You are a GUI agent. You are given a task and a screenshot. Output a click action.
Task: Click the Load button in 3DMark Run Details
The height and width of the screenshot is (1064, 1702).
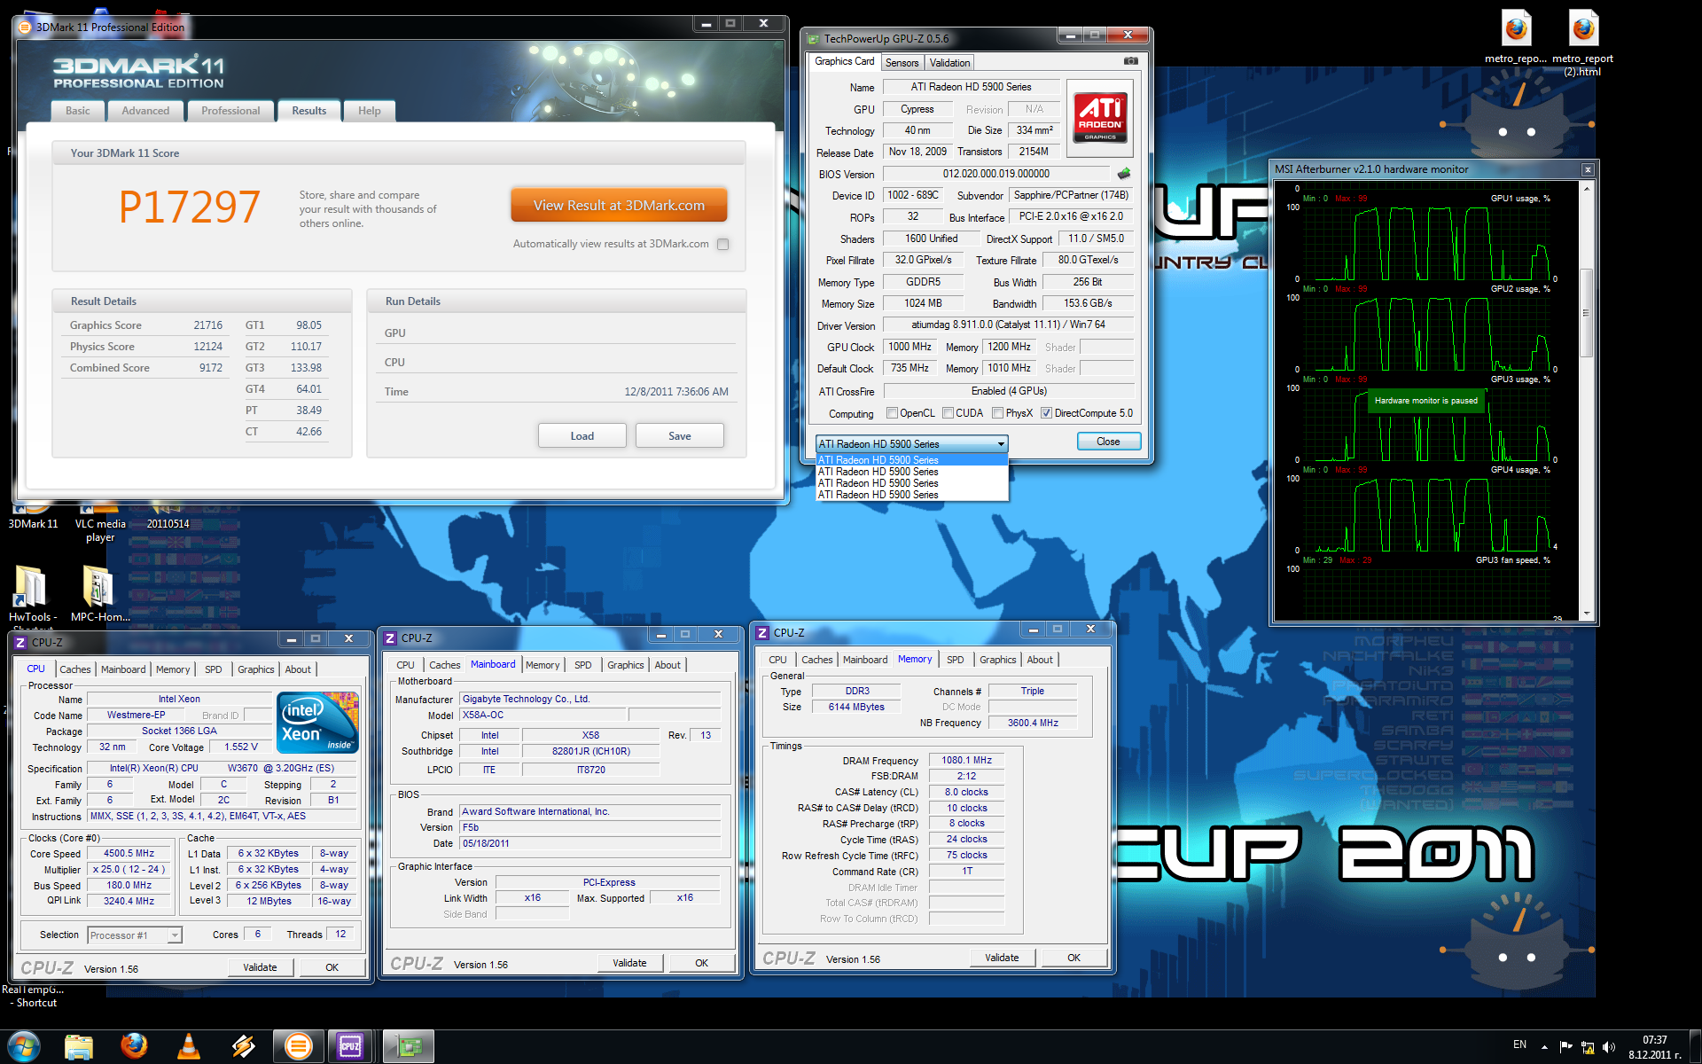point(582,436)
